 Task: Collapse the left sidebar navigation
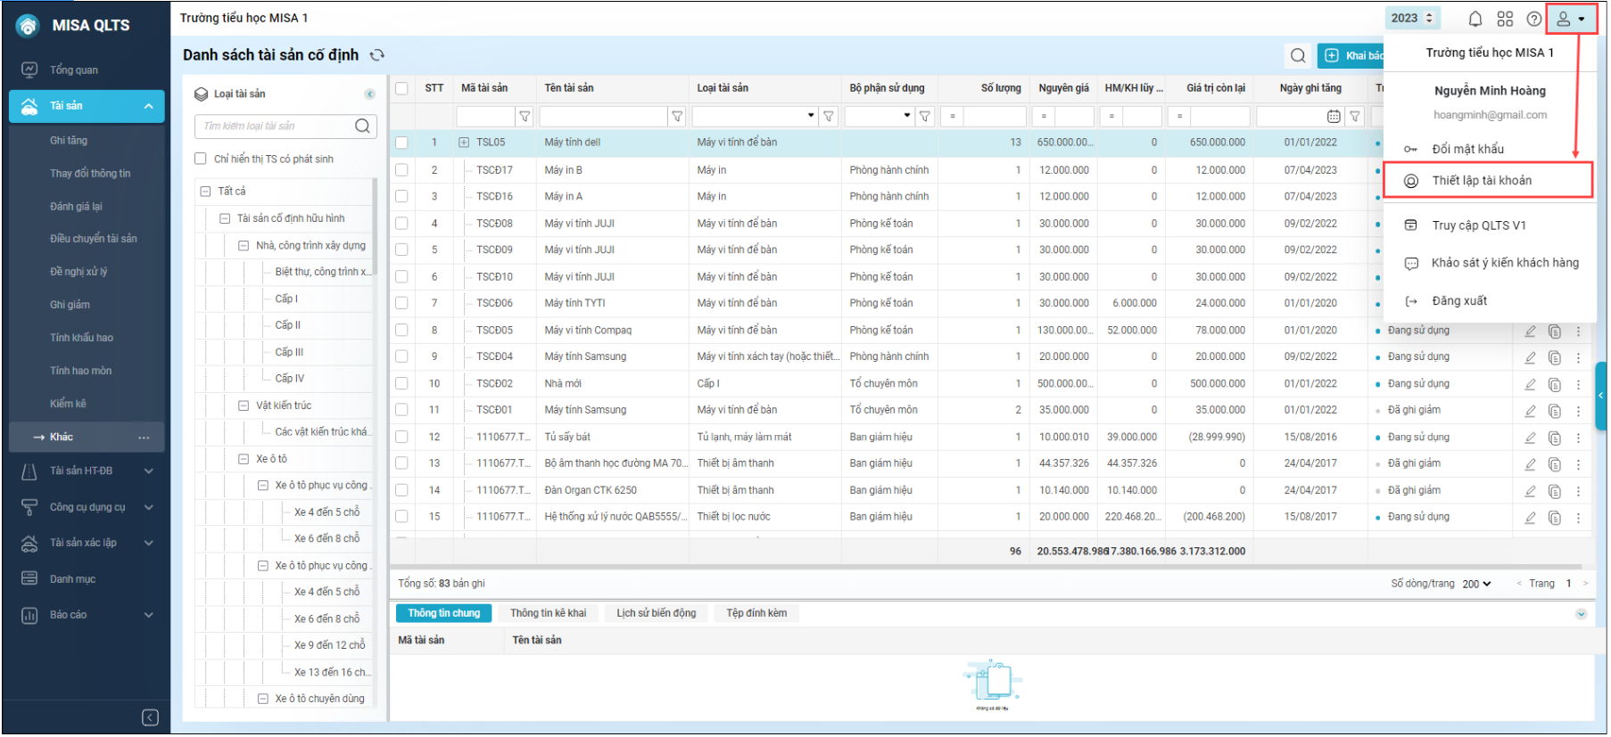point(150,717)
